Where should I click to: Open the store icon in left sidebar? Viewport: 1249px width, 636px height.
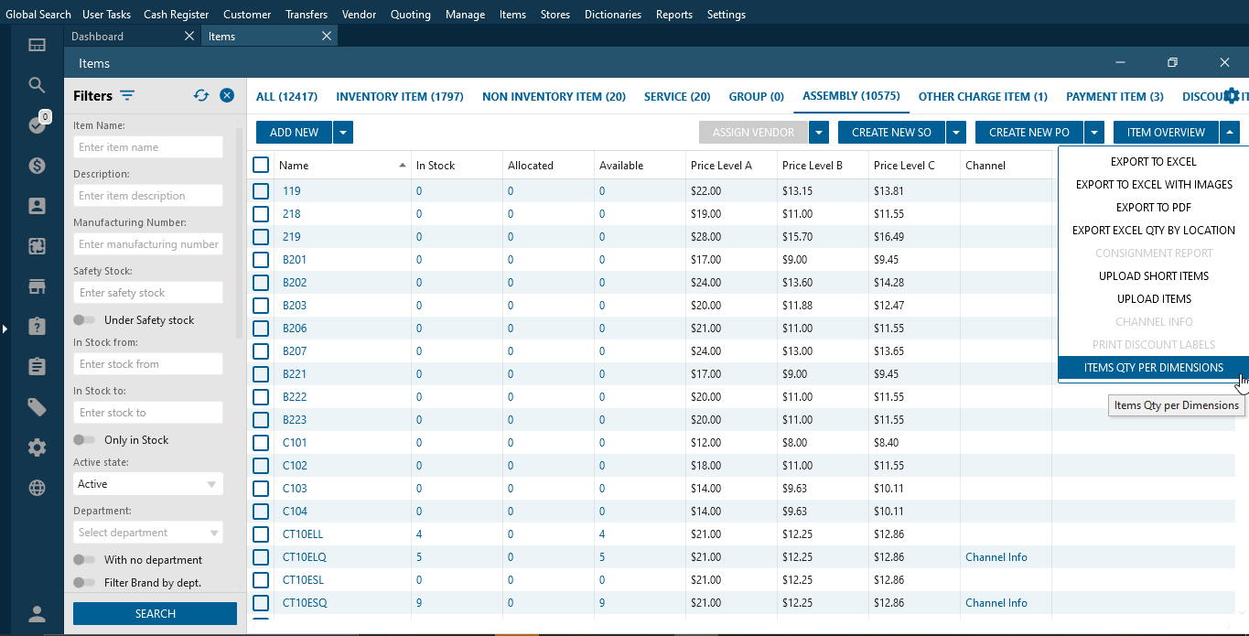point(37,286)
